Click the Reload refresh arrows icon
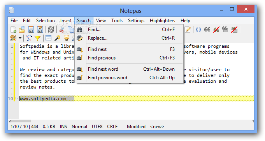Screen dimensions: 265x141 (x=51, y=30)
